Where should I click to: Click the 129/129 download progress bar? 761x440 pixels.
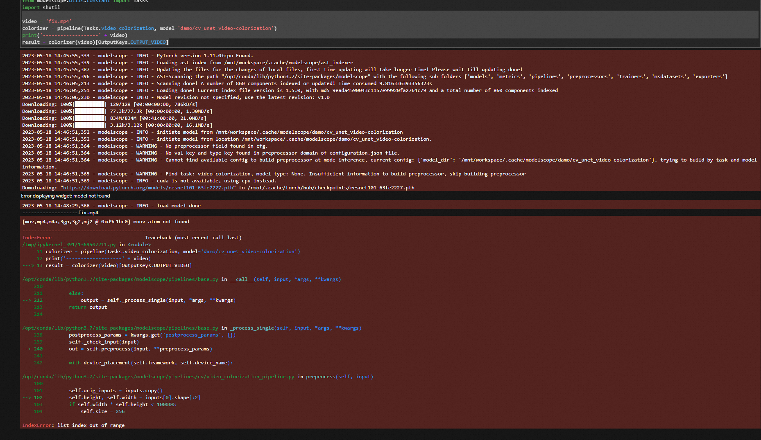coord(90,104)
